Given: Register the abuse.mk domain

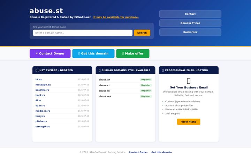Looking at the screenshot, I should (146, 96).
